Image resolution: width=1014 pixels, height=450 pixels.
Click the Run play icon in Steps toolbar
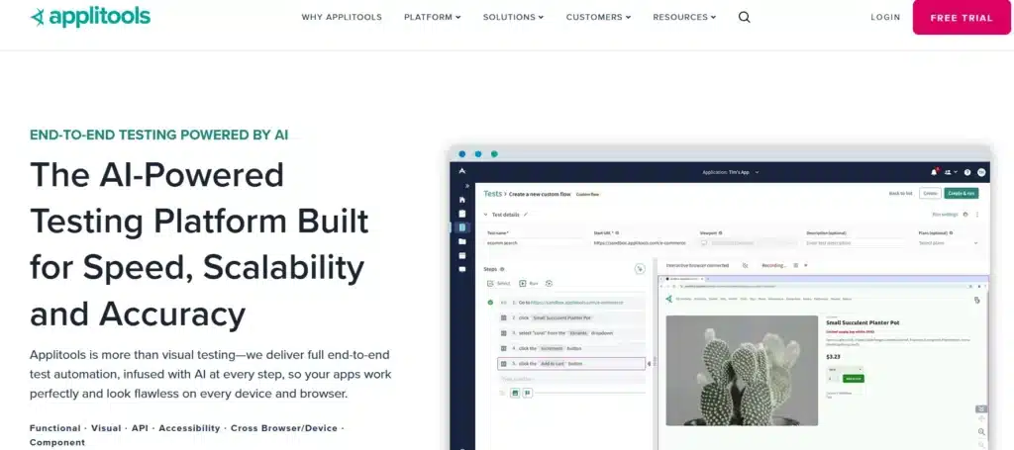[x=523, y=284]
